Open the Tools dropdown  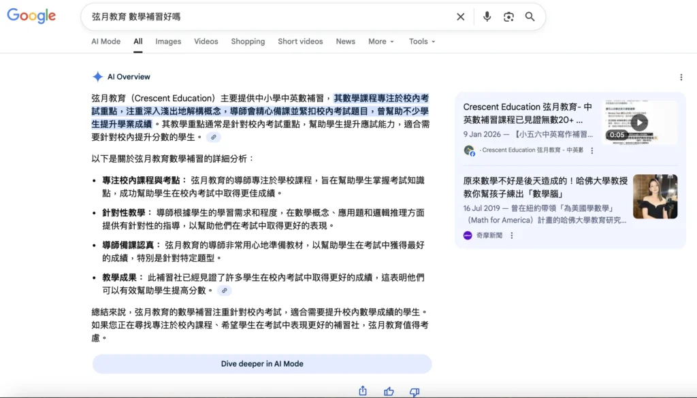(x=421, y=42)
